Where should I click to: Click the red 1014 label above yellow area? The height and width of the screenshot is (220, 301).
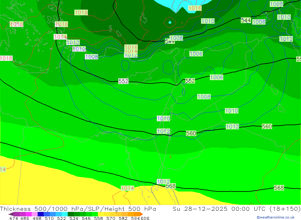(x=127, y=188)
